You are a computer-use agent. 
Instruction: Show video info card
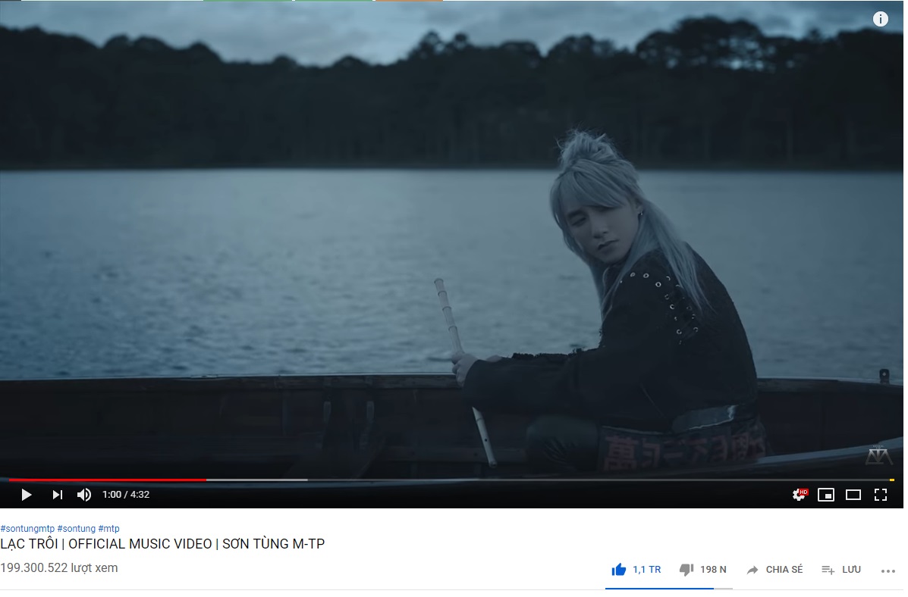pyautogui.click(x=880, y=19)
